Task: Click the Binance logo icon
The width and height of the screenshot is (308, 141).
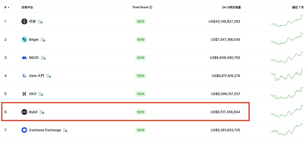Action: coord(24,22)
